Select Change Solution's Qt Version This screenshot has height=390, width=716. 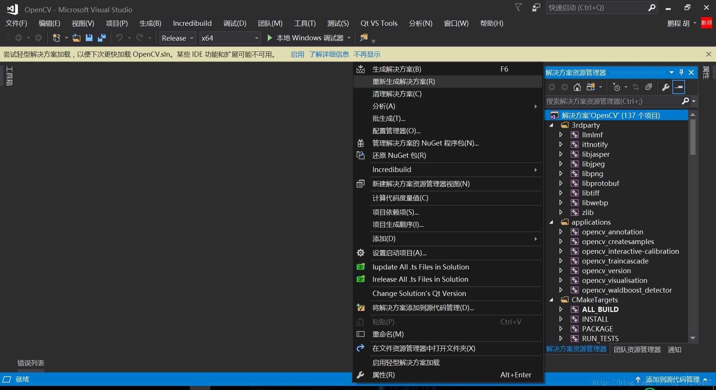click(x=447, y=293)
